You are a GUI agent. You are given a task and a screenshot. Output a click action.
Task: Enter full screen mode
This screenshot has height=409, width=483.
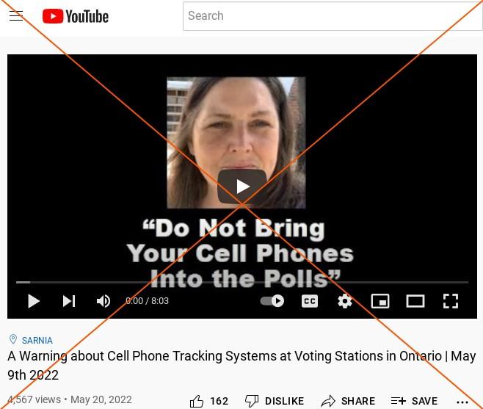[x=451, y=301]
